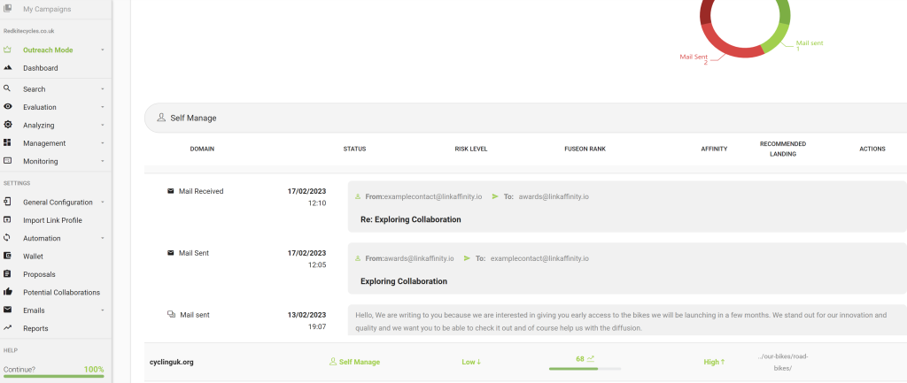Image resolution: width=907 pixels, height=383 pixels.
Task: Expand the Outreach Mode dropdown
Action: [x=103, y=50]
